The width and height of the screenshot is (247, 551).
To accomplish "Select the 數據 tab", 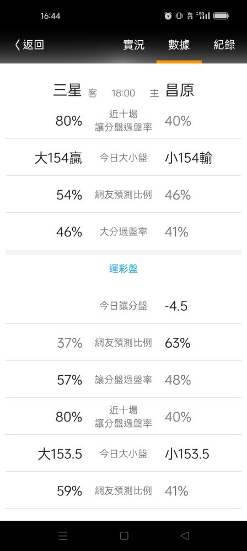I will [179, 45].
